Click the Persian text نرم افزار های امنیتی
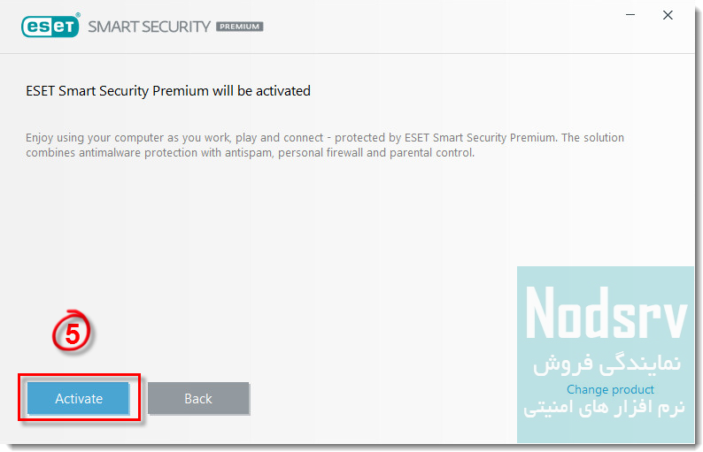The height and width of the screenshot is (452, 703). (x=606, y=410)
